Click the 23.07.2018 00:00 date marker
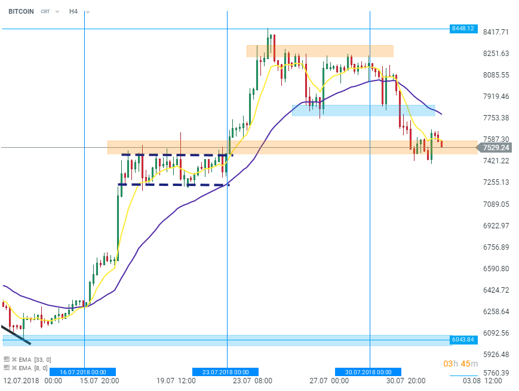The height and width of the screenshot is (391, 519). click(225, 372)
